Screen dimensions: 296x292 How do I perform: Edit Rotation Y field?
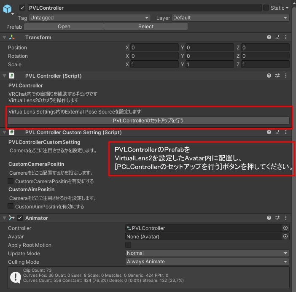(x=210, y=56)
